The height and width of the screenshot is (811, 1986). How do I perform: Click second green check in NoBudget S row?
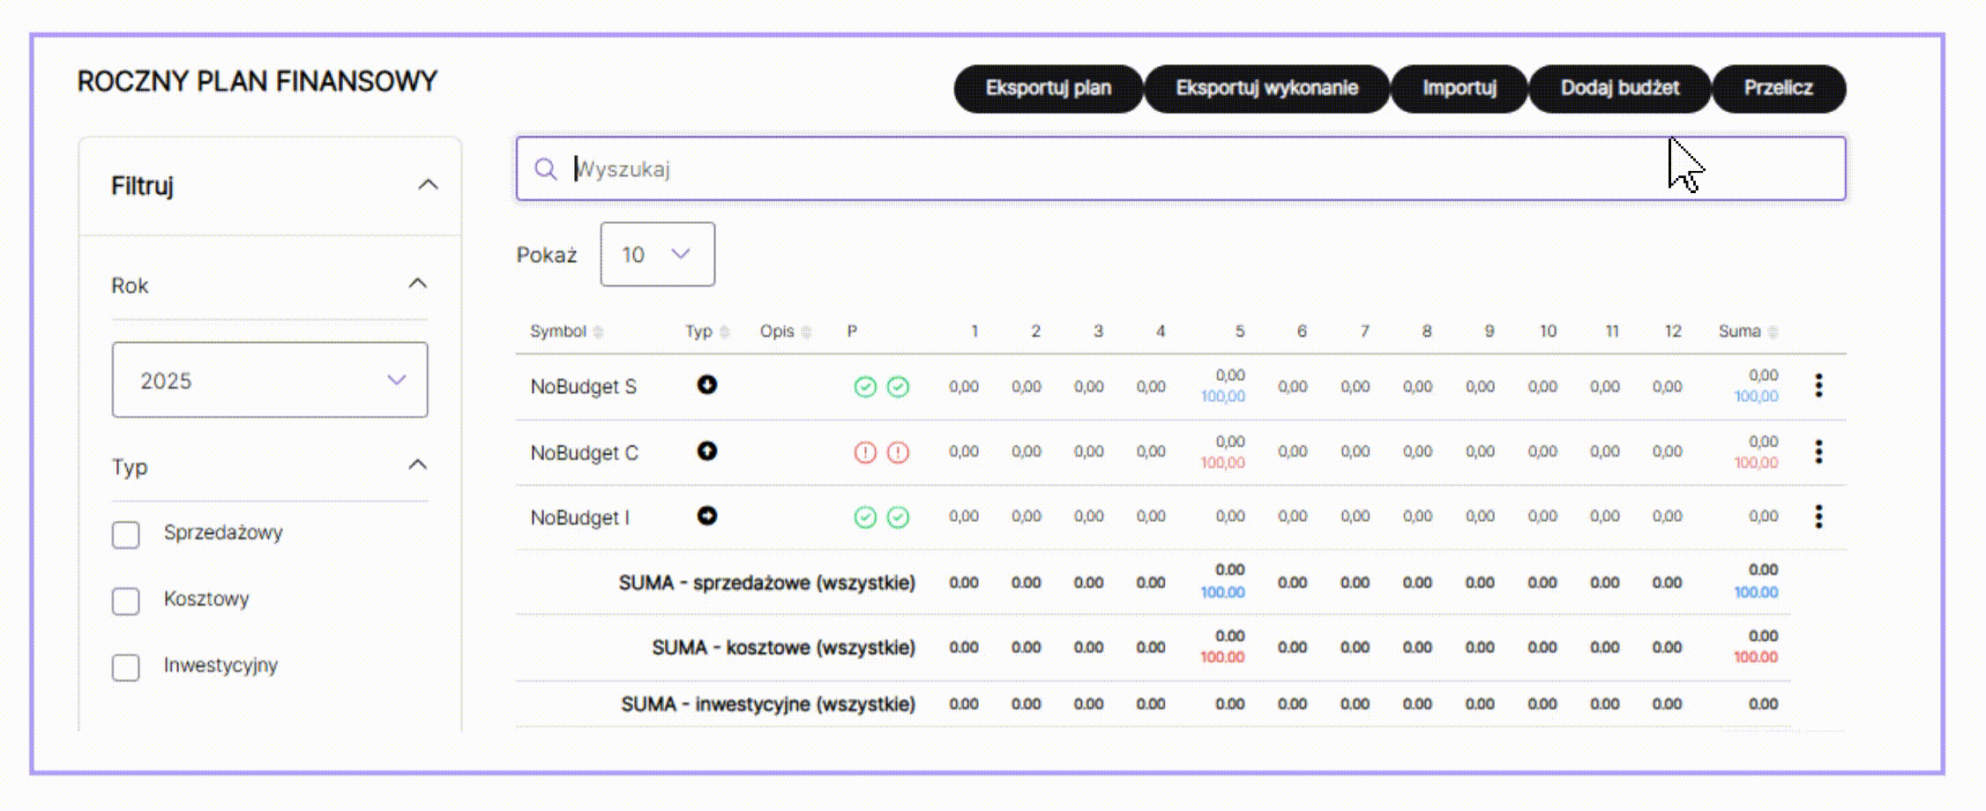point(898,387)
